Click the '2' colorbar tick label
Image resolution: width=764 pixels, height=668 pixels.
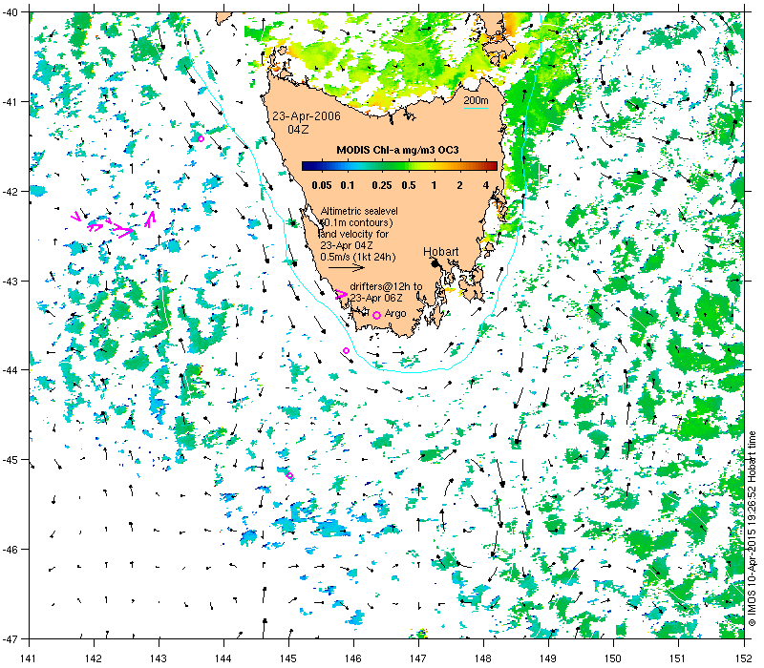click(x=459, y=185)
